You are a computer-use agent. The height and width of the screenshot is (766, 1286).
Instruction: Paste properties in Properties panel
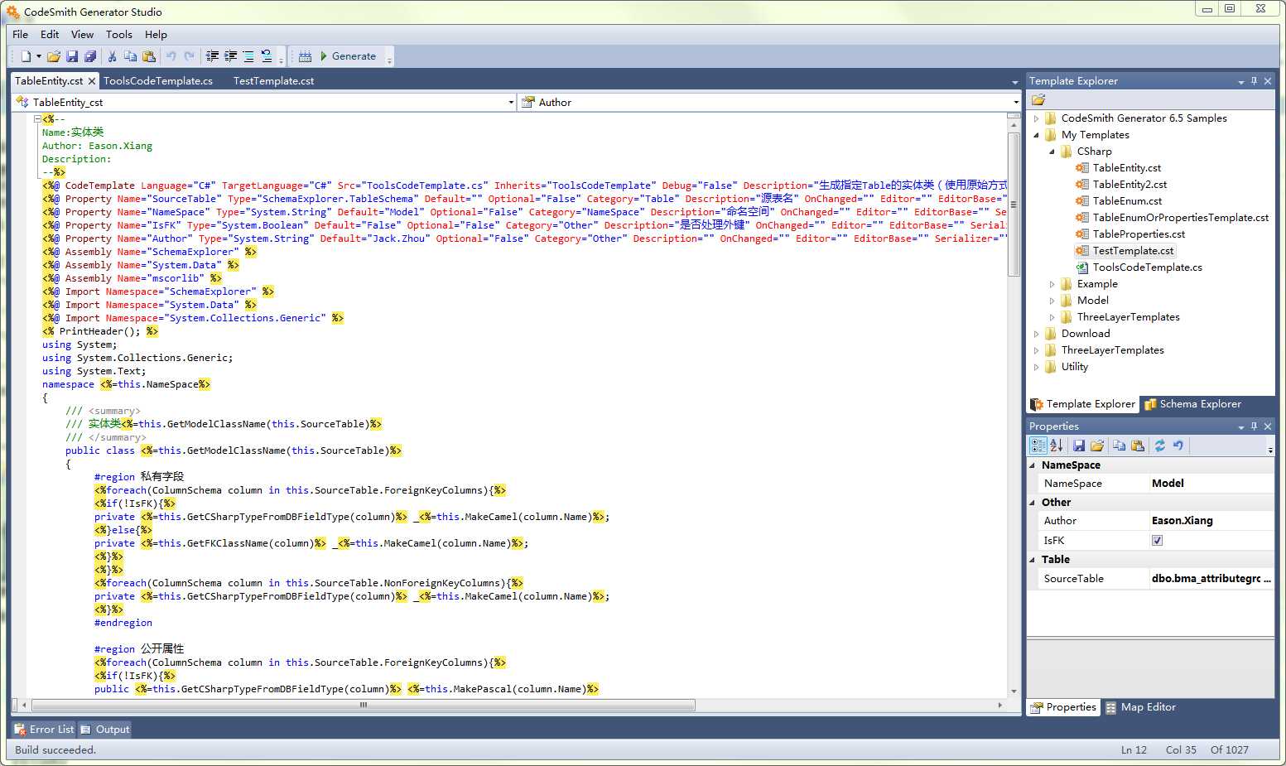pos(1138,446)
